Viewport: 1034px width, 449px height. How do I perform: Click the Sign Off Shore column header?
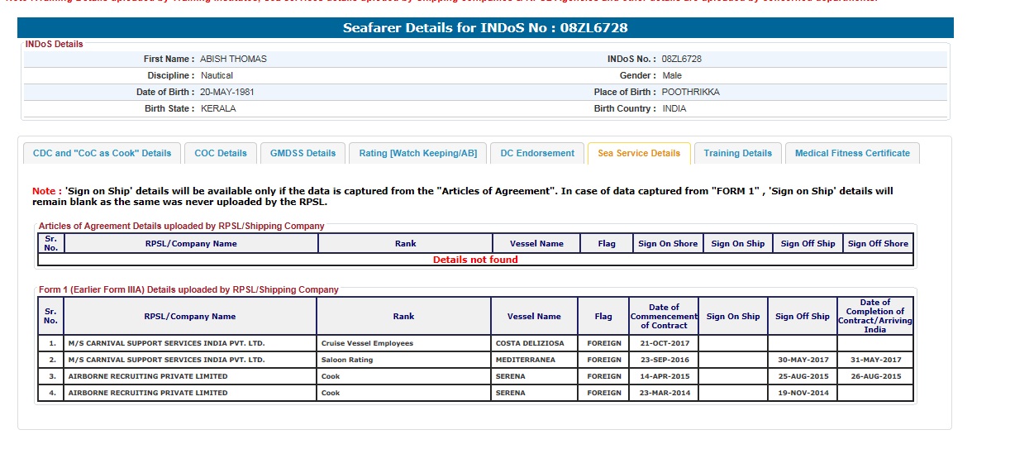pyautogui.click(x=878, y=243)
